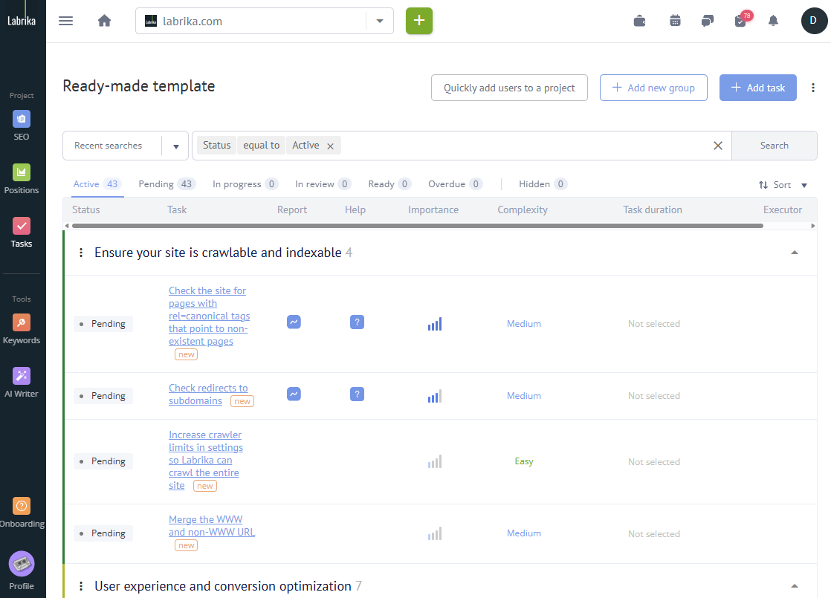Remove the Active status filter chip

(x=330, y=146)
